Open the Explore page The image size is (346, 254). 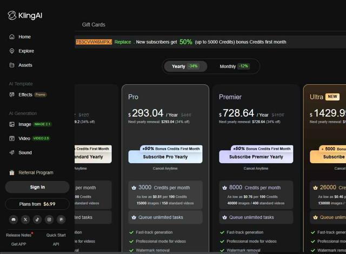(26, 51)
